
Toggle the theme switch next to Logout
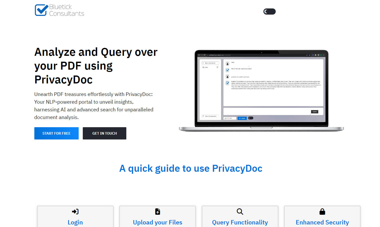[x=251, y=118]
